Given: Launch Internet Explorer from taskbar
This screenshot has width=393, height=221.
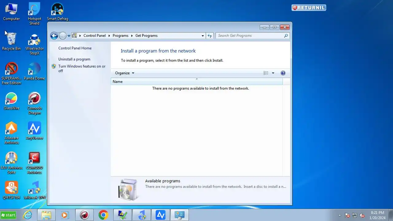Looking at the screenshot, I should point(28,215).
